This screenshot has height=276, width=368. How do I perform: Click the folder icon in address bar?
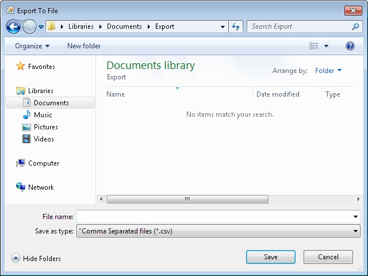[51, 26]
